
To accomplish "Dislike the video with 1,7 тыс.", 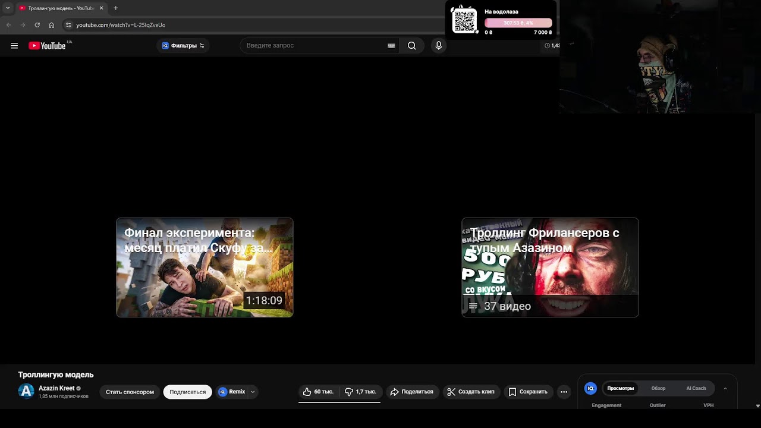I will click(x=361, y=392).
